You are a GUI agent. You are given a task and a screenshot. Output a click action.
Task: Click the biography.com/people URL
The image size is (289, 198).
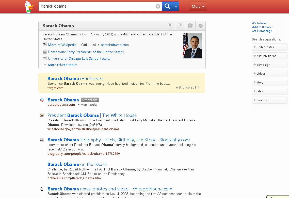click(x=84, y=153)
